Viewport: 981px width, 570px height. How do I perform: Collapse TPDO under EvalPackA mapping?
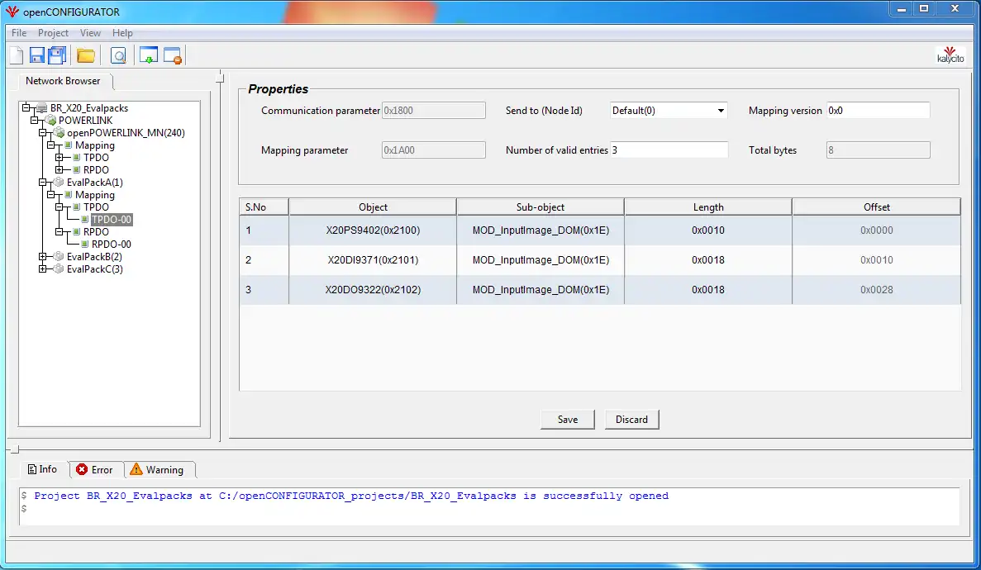pyautogui.click(x=59, y=207)
